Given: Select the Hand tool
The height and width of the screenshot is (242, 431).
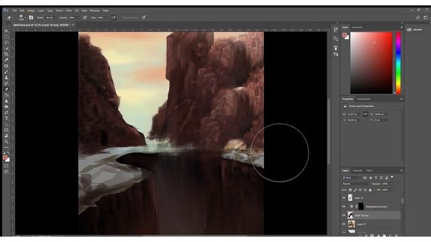Looking at the screenshot, I should [6, 136].
